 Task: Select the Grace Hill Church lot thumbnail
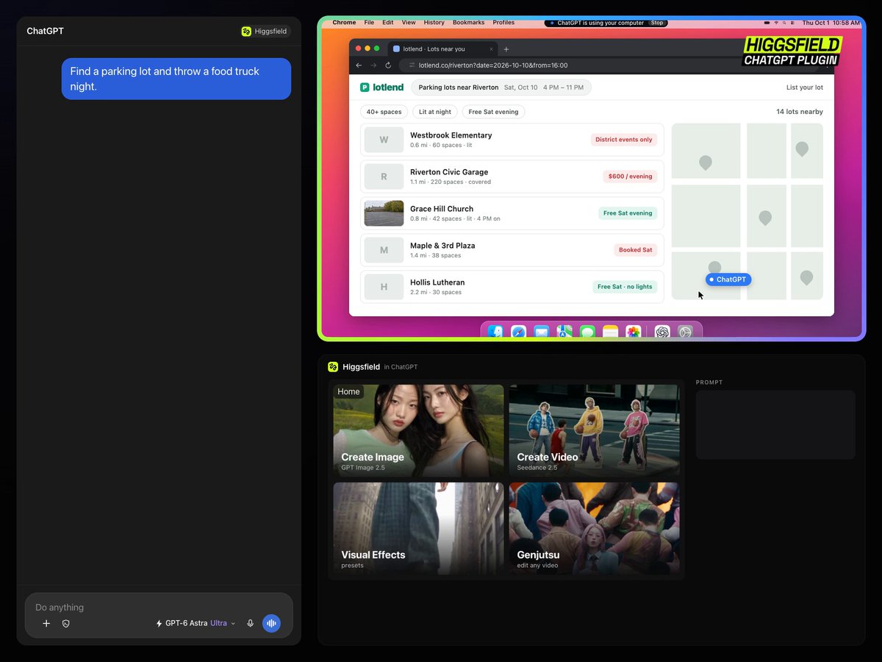pos(384,213)
